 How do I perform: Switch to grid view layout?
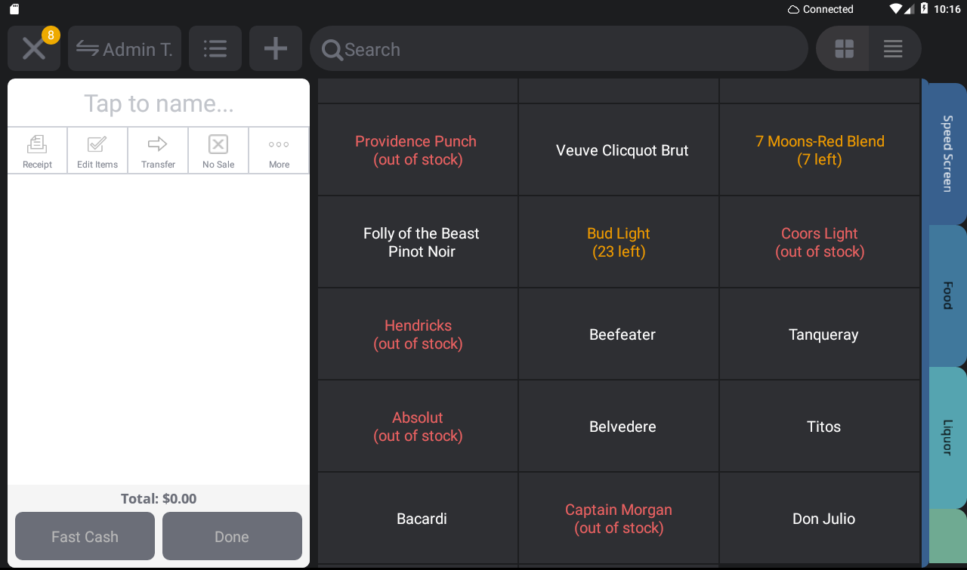click(x=844, y=49)
